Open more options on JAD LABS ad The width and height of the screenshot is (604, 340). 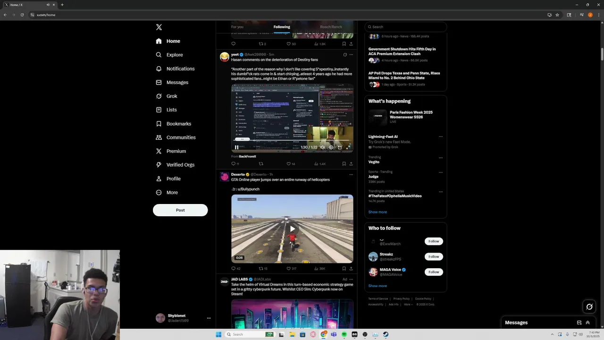(351, 279)
